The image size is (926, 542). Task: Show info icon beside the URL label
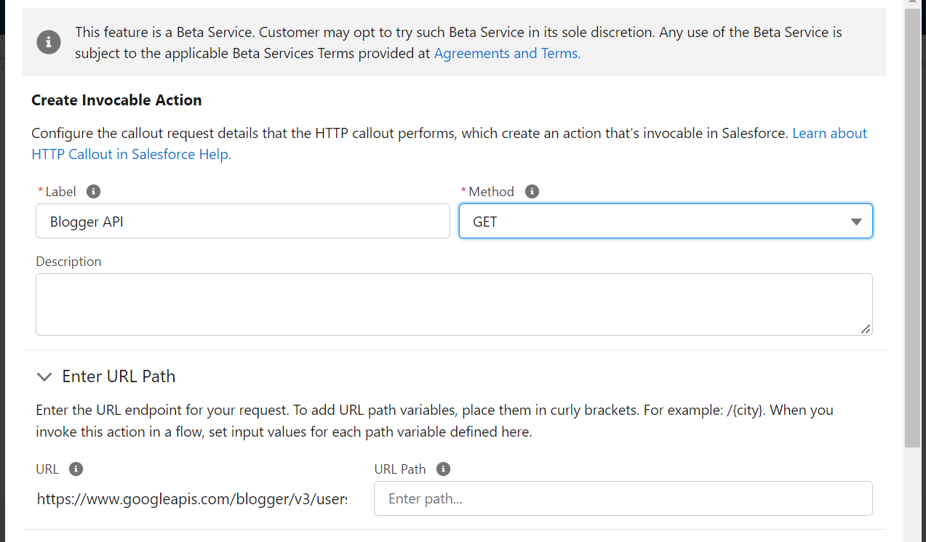pos(76,469)
